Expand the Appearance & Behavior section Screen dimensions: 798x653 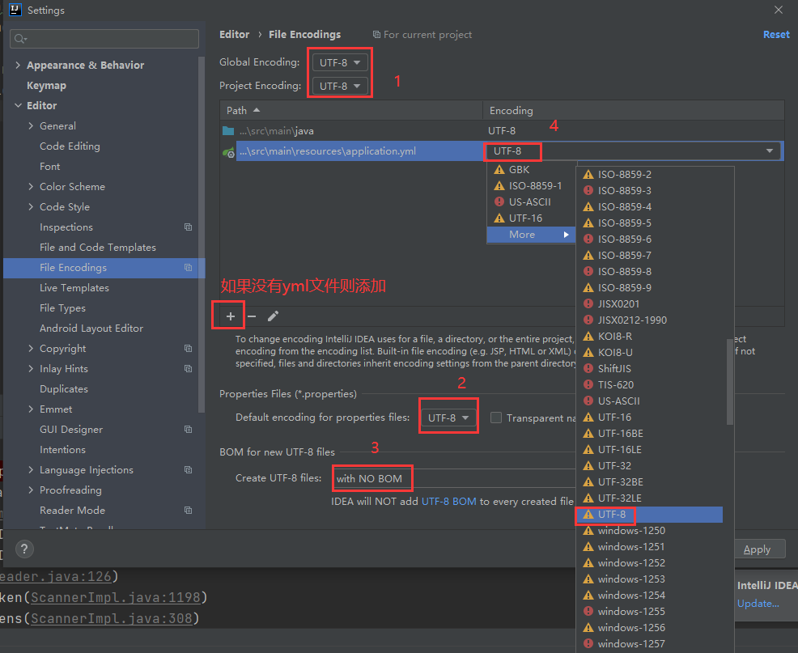tap(18, 65)
